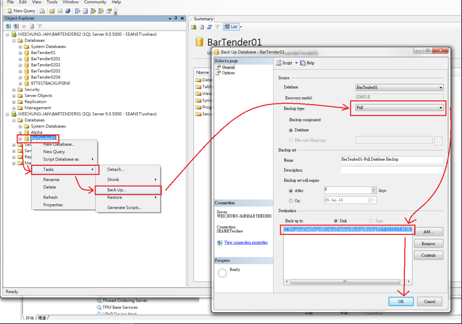Viewport: 462px width, 324px height.
Task: Select the Tape destination radio button
Action: pyautogui.click(x=371, y=221)
